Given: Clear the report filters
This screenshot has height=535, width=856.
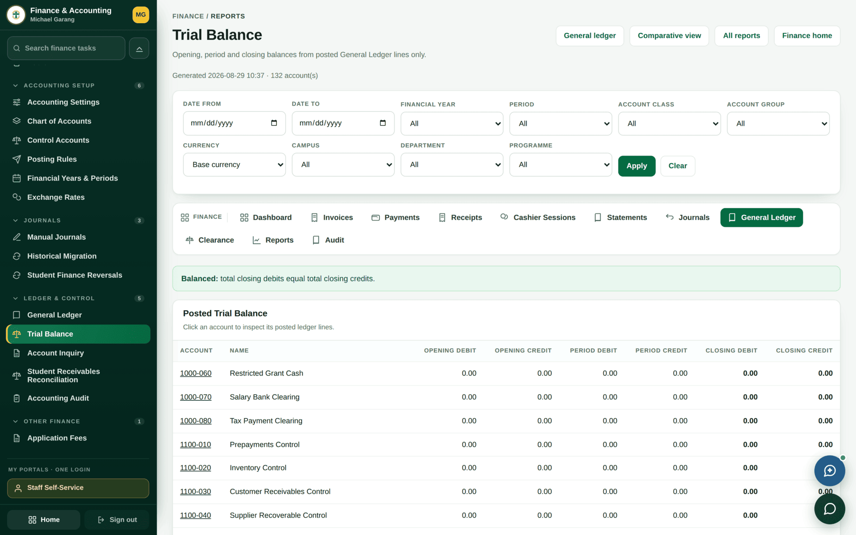Looking at the screenshot, I should 678,166.
